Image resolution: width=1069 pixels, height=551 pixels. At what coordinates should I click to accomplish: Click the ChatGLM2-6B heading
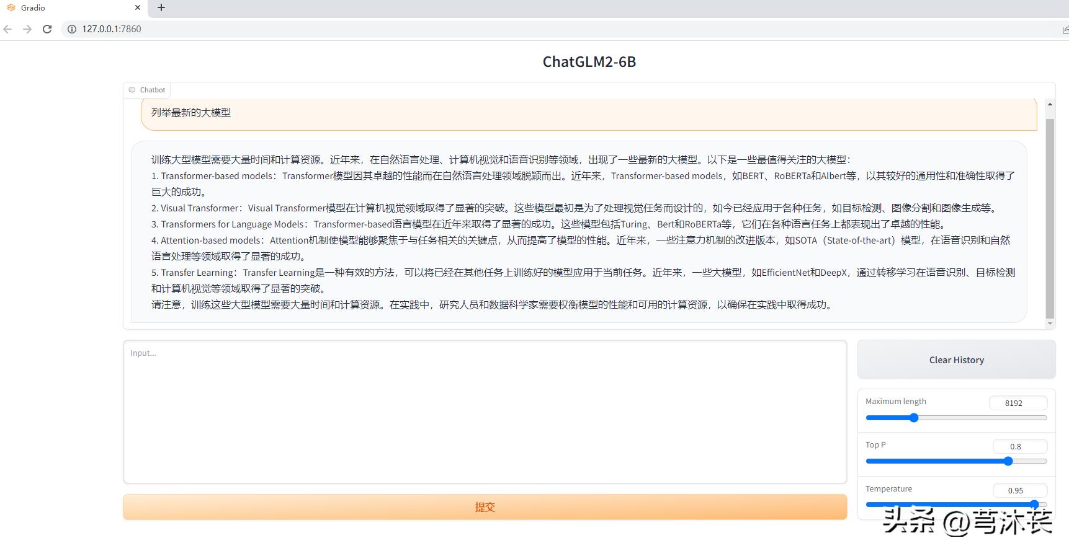pyautogui.click(x=589, y=62)
